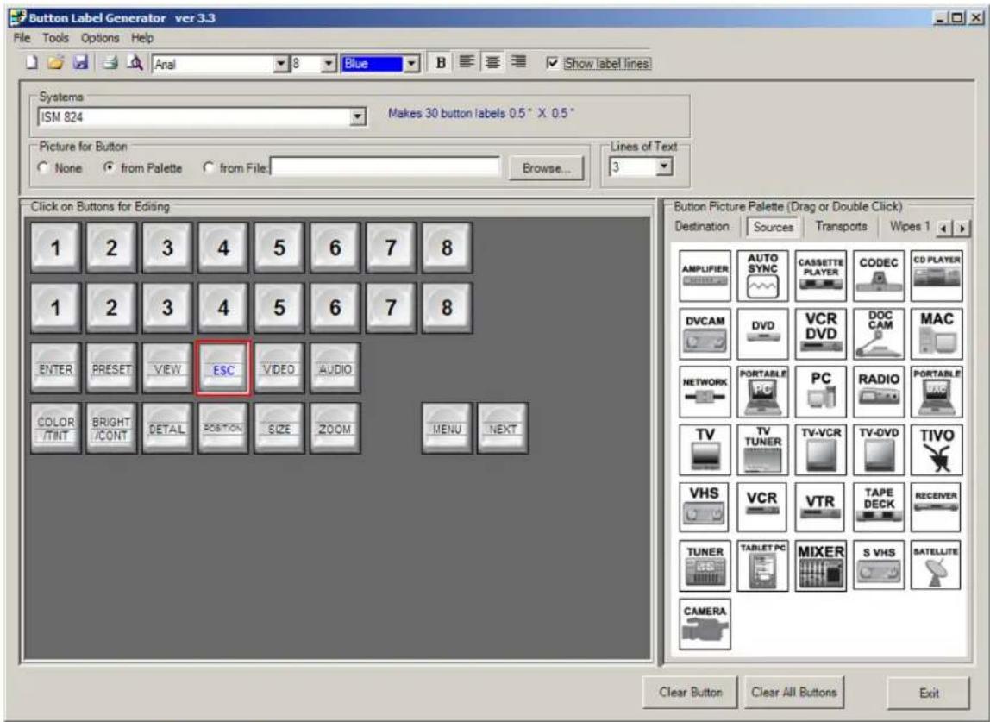990x722 pixels.
Task: Pick the DOC CAM palette picture
Action: pyautogui.click(x=878, y=334)
